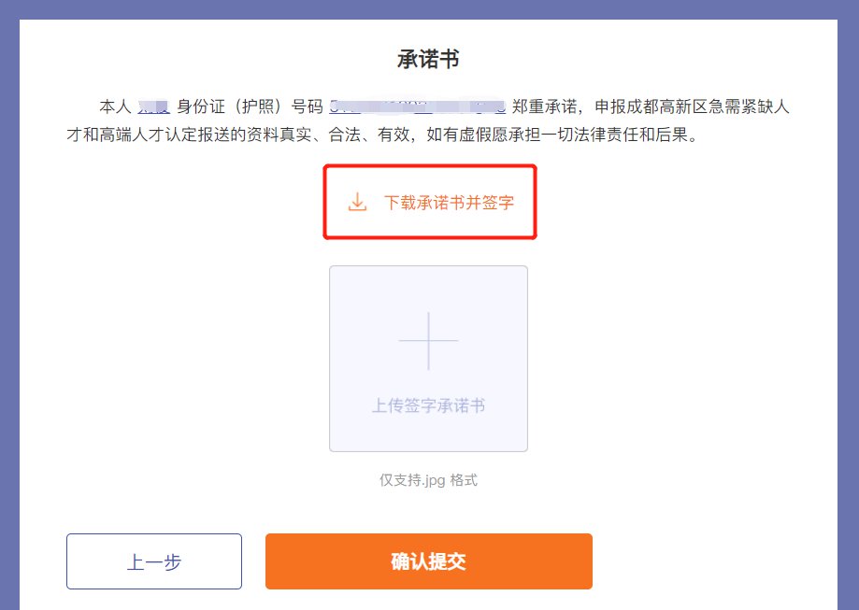
Task: Click the gray cross icon to add a file
Action: [428, 343]
